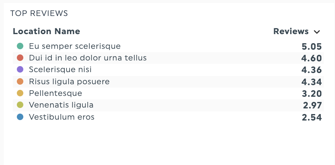This screenshot has width=335, height=165.
Task: Sort by the Location Name header
Action: pos(47,32)
